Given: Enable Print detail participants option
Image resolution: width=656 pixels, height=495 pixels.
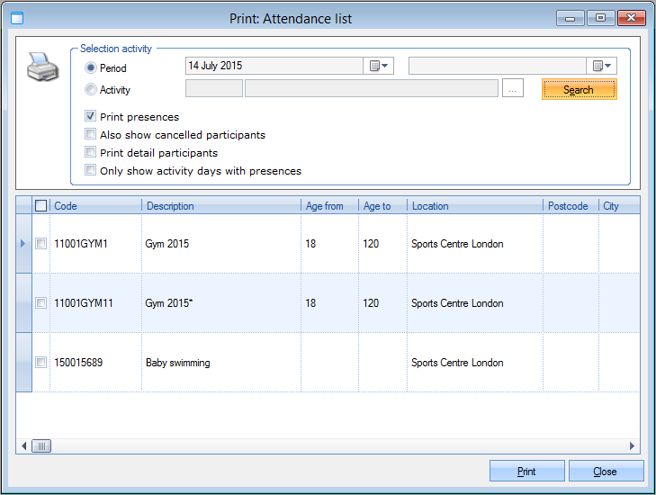Looking at the screenshot, I should click(x=90, y=152).
